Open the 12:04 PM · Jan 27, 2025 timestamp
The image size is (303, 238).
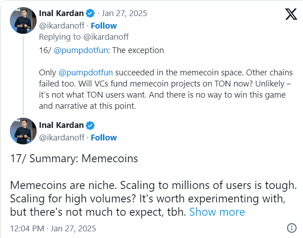53,229
